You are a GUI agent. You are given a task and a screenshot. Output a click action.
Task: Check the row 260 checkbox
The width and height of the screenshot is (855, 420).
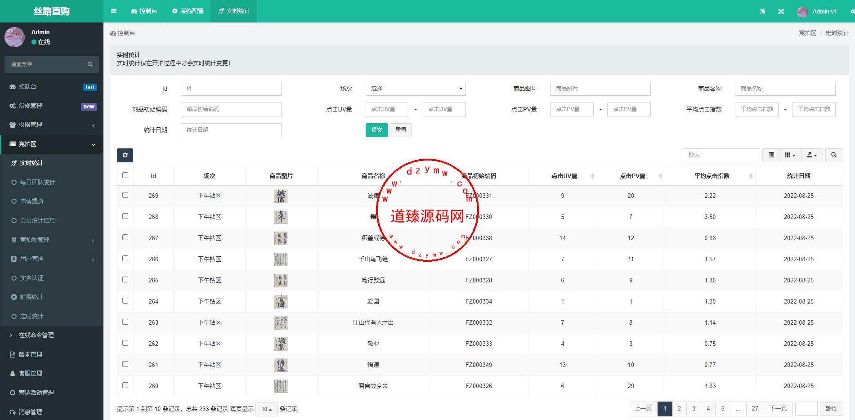[125, 385]
